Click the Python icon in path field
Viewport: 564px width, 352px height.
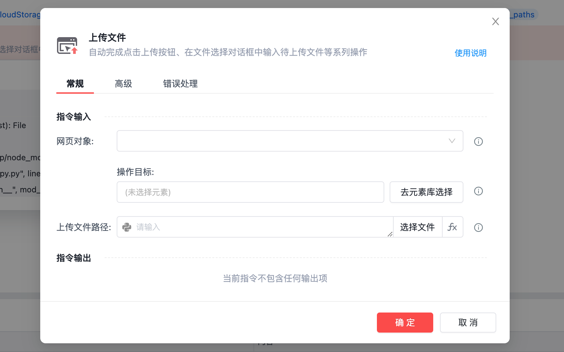click(127, 227)
